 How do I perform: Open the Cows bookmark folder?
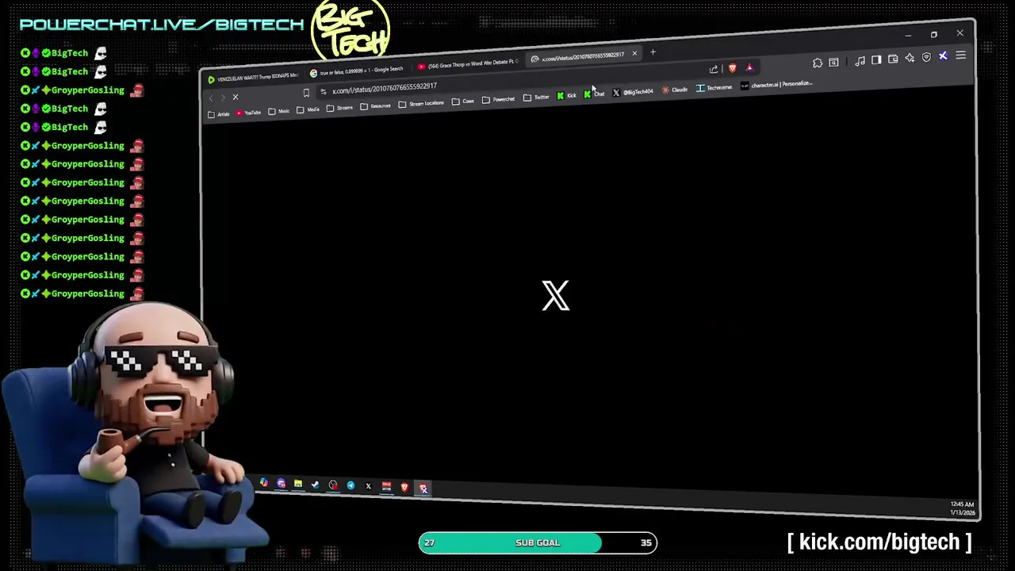pos(462,102)
